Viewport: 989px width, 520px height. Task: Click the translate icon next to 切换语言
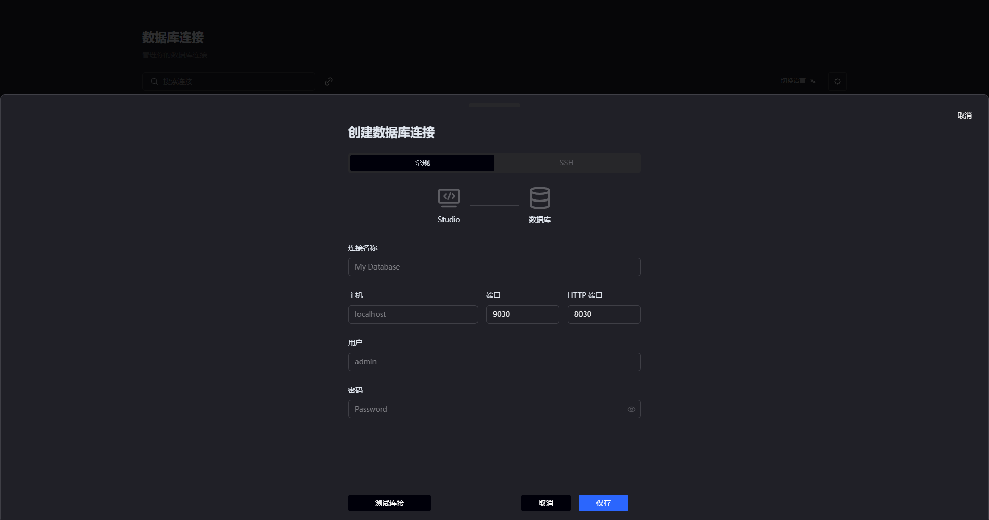813,81
